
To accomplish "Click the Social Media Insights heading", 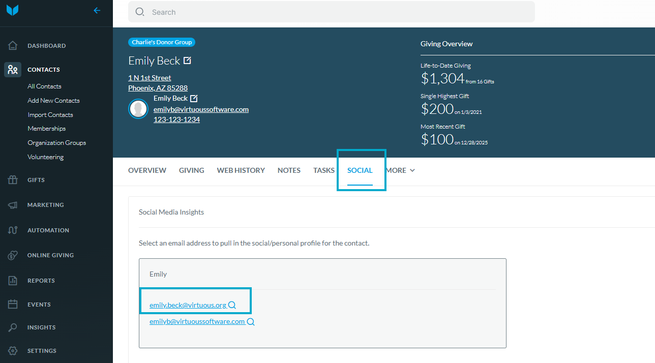I will pyautogui.click(x=171, y=212).
